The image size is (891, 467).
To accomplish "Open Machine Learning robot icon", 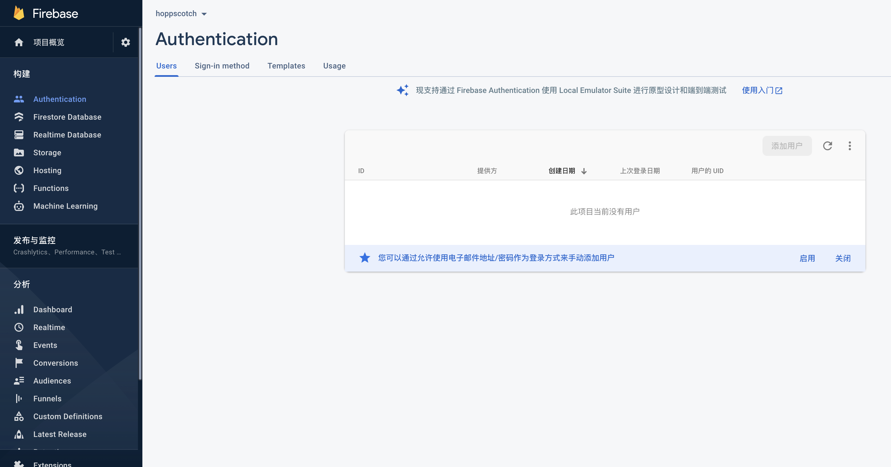I will (x=19, y=206).
